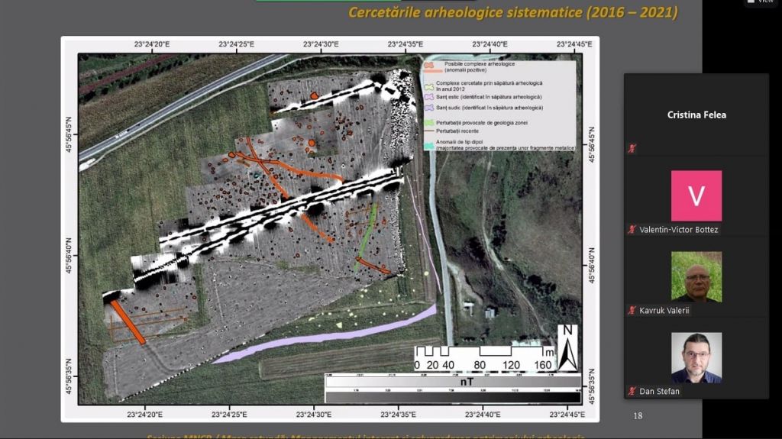Click the slide title 'Cercetările arheologice sistematice (2016 – 2021)'
Viewport: 782px width, 439px height.
click(513, 12)
